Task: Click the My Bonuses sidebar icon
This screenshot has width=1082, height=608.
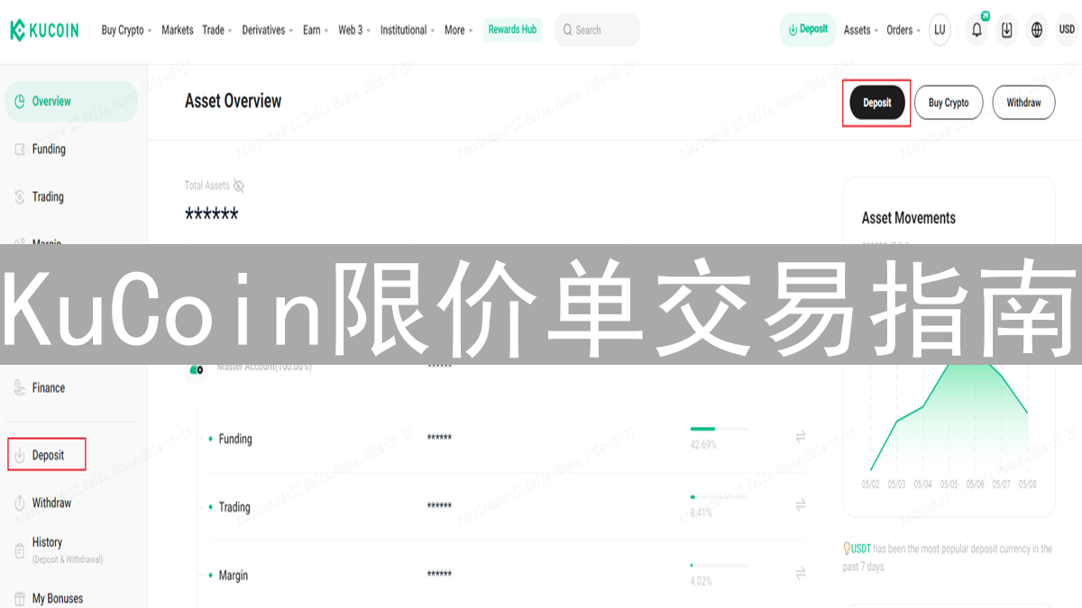Action: [x=19, y=599]
